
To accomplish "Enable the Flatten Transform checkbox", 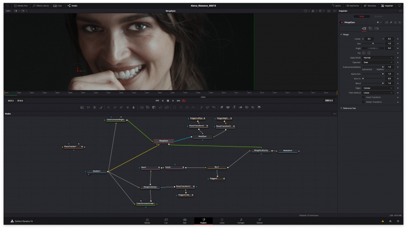I will (x=363, y=102).
